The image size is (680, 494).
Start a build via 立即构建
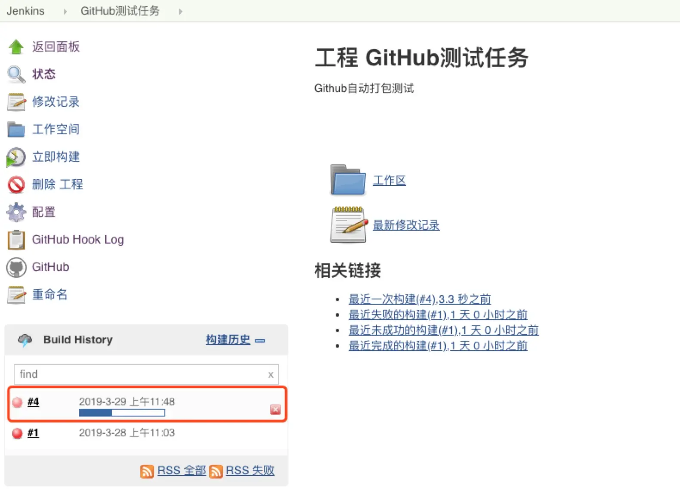pos(56,157)
